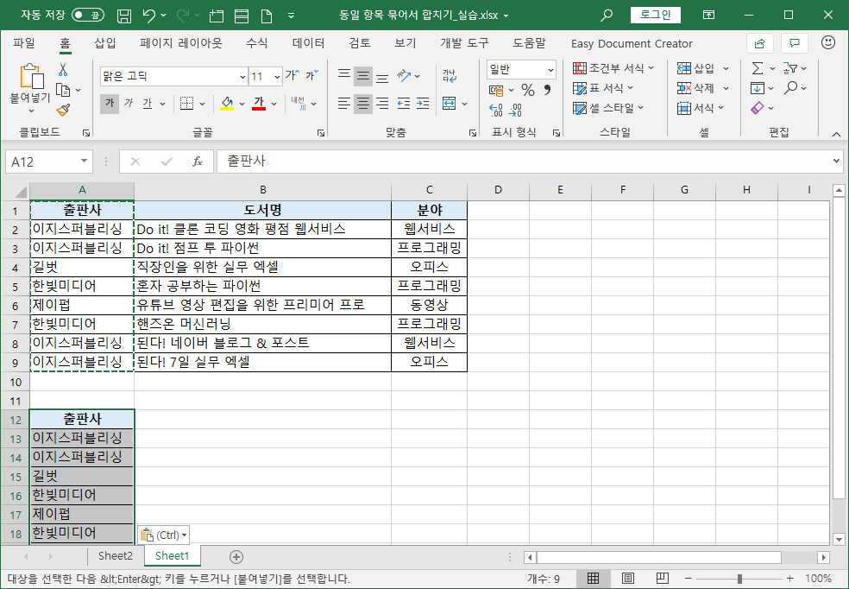
Task: Decrease font size with the smaller 가 icon
Action: (x=311, y=76)
